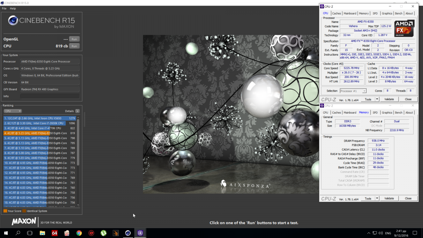Click the NB Frequency value 2210.9 MHz
Image resolution: width=423 pixels, height=238 pixels.
point(397,130)
